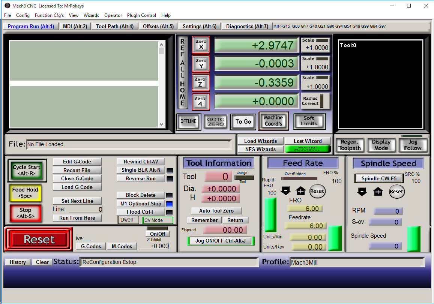Toggle CV Mode
This screenshot has height=304, width=434.
click(x=158, y=220)
